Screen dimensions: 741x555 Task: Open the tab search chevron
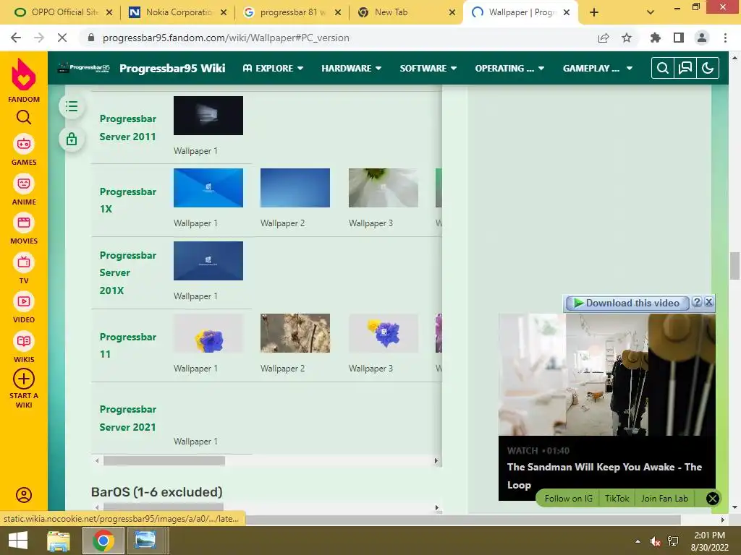coord(651,12)
